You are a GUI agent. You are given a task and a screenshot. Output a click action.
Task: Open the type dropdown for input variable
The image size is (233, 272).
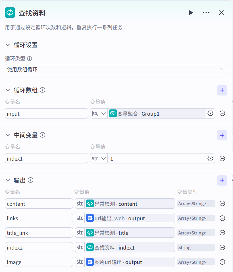pos(99,113)
